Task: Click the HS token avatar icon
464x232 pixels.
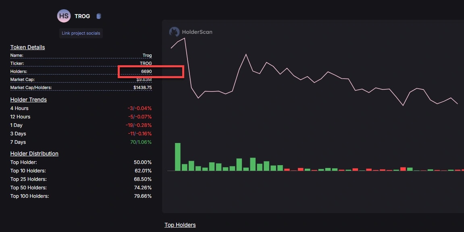Action: point(64,16)
